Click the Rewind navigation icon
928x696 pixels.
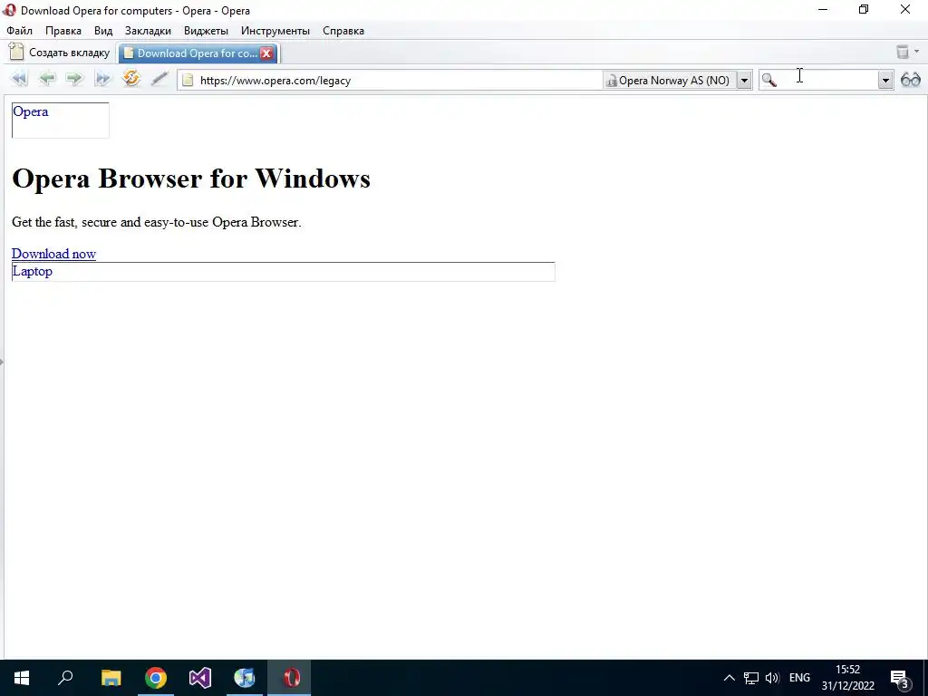20,79
